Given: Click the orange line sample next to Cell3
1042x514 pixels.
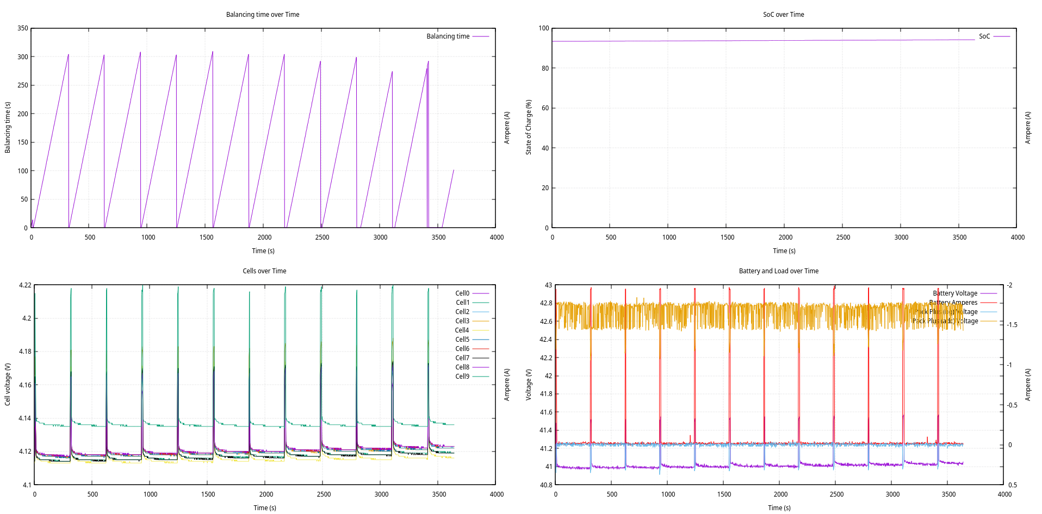Looking at the screenshot, I should [x=481, y=321].
